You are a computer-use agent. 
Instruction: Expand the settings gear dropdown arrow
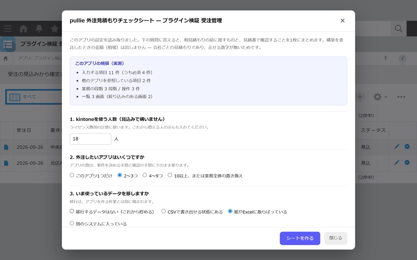pos(386,97)
